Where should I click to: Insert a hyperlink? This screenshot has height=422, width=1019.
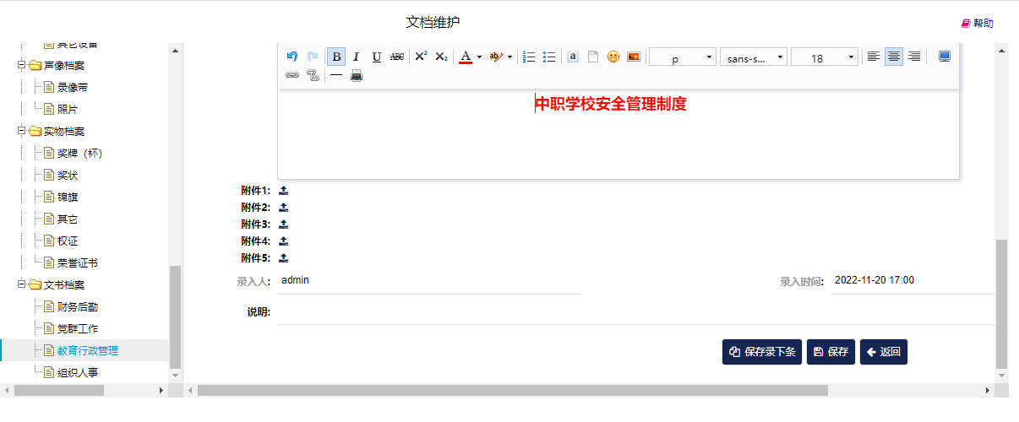pyautogui.click(x=292, y=75)
